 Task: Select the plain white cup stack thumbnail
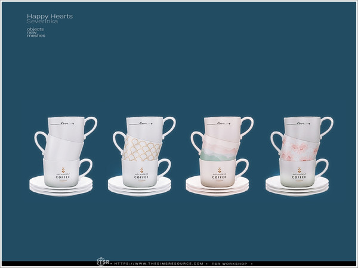pyautogui.click(x=63, y=156)
